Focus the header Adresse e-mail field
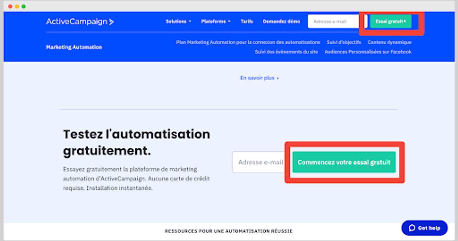458x241 pixels. (x=333, y=21)
